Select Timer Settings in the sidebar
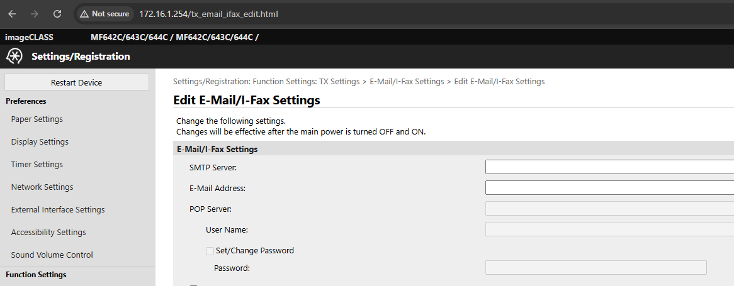 click(x=37, y=165)
